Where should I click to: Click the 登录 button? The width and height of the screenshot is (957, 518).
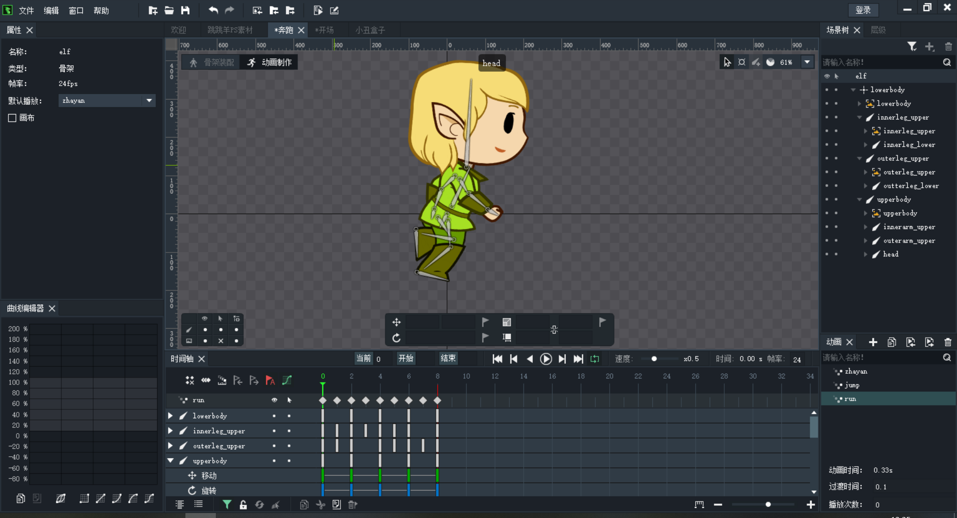tap(863, 10)
